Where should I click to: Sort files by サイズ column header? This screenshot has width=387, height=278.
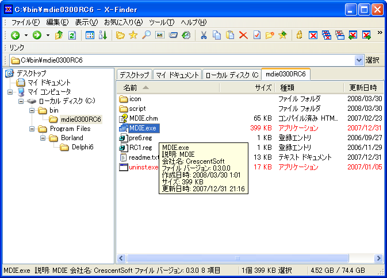tap(263, 87)
